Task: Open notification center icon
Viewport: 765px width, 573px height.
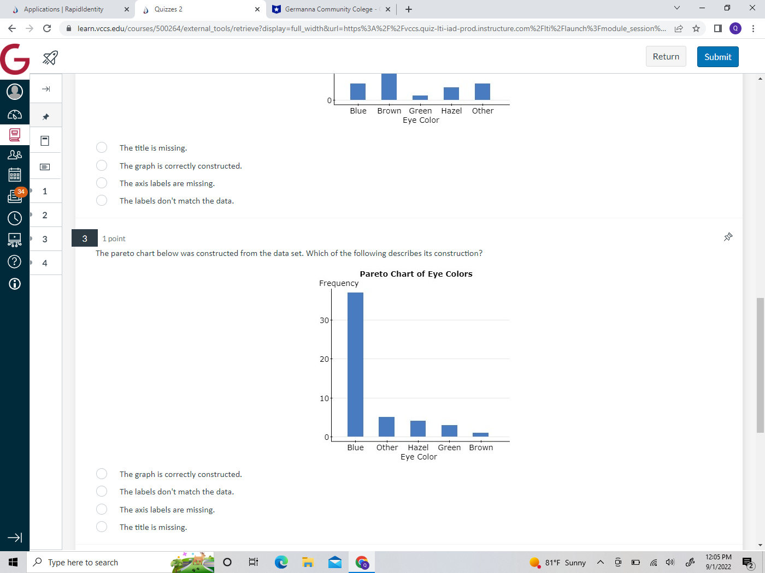Action: (x=748, y=563)
